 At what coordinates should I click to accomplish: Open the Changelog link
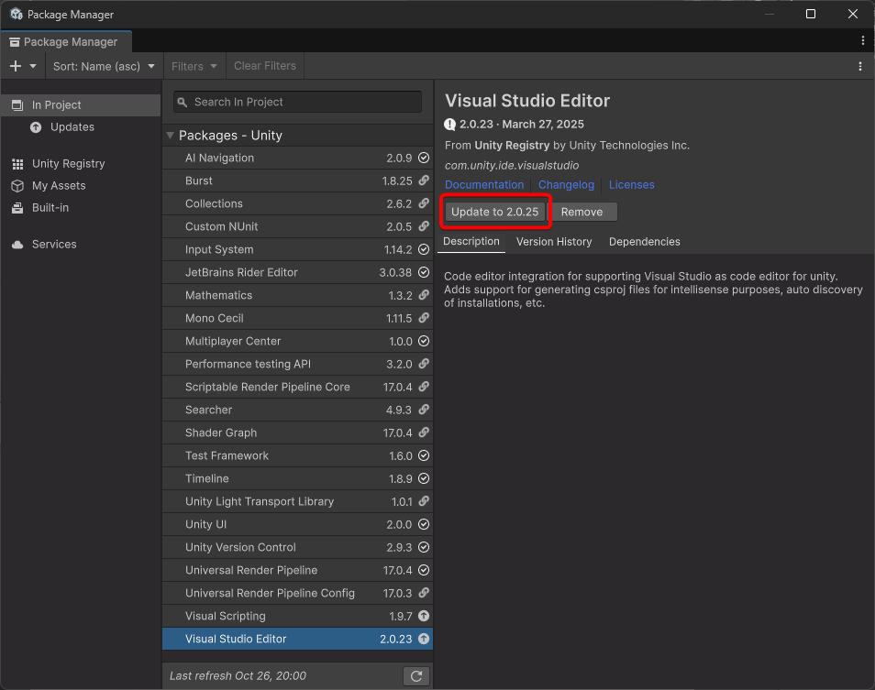566,185
